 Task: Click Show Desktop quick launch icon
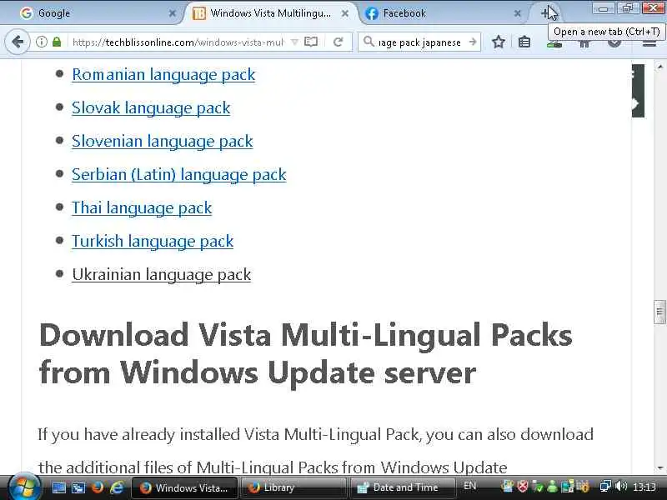(x=58, y=487)
